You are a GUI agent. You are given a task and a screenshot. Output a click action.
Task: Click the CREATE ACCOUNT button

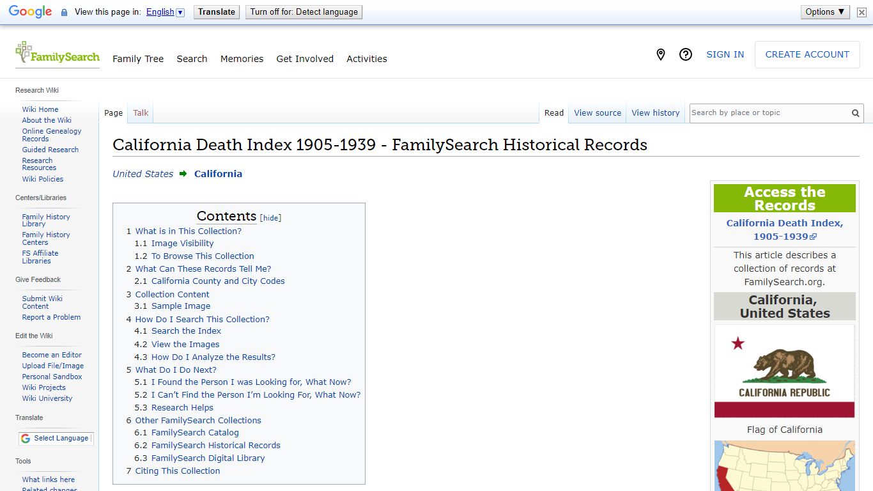[x=807, y=55]
